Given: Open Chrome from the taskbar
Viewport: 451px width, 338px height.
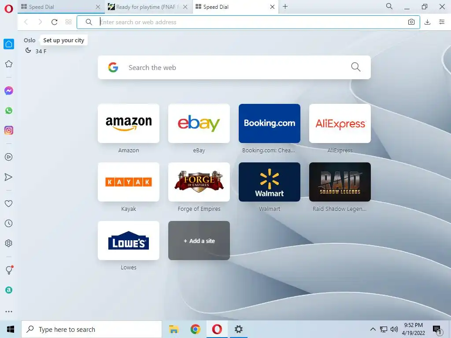Looking at the screenshot, I should point(195,329).
